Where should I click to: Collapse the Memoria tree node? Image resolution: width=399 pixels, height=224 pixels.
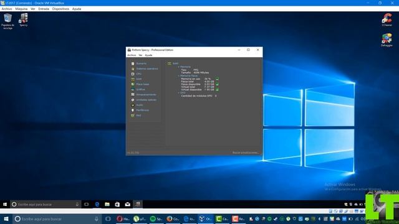179,67
